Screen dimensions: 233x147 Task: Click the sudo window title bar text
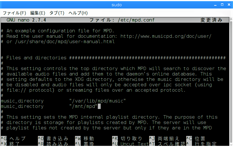117,5
